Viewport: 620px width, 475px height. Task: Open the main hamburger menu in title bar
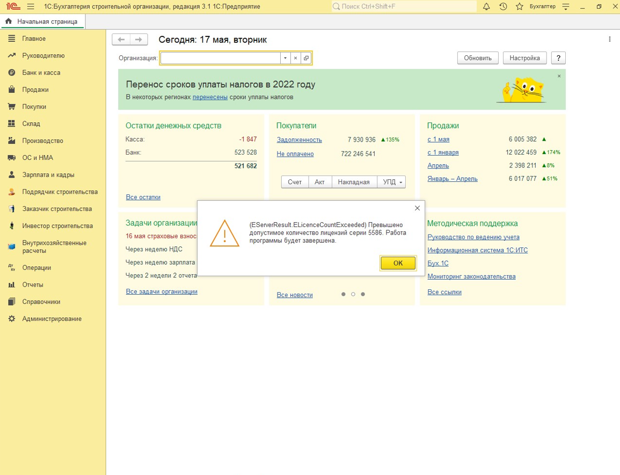click(31, 7)
